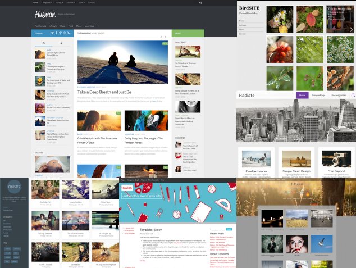Select Sample Page tab in Radiate
This screenshot has height=268, width=356.
(318, 95)
